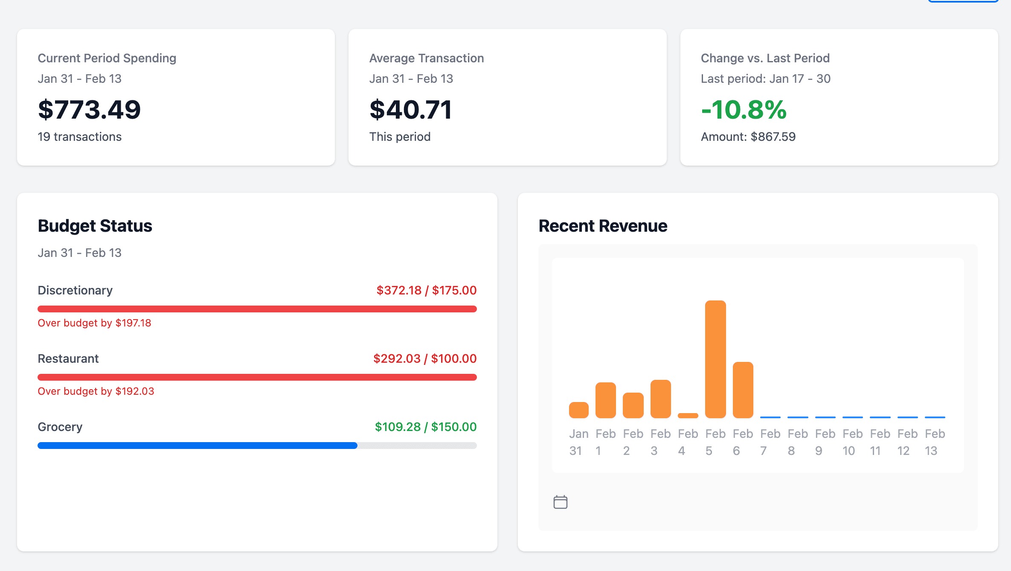Click the Feb 2 revenue bar

(633, 405)
